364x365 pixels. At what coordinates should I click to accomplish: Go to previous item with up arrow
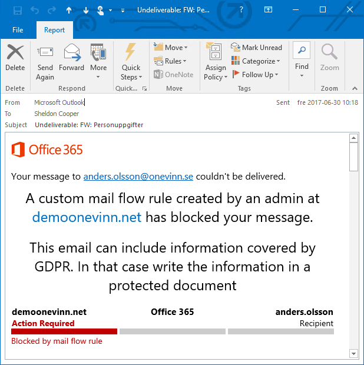point(69,10)
